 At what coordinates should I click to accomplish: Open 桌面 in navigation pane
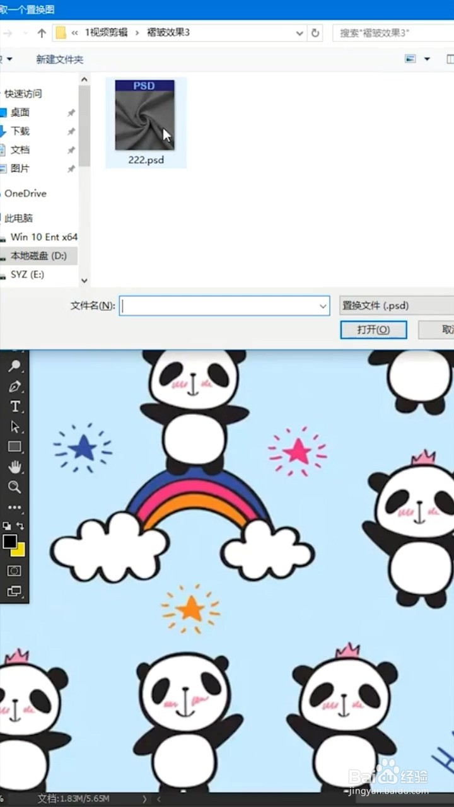(x=20, y=112)
